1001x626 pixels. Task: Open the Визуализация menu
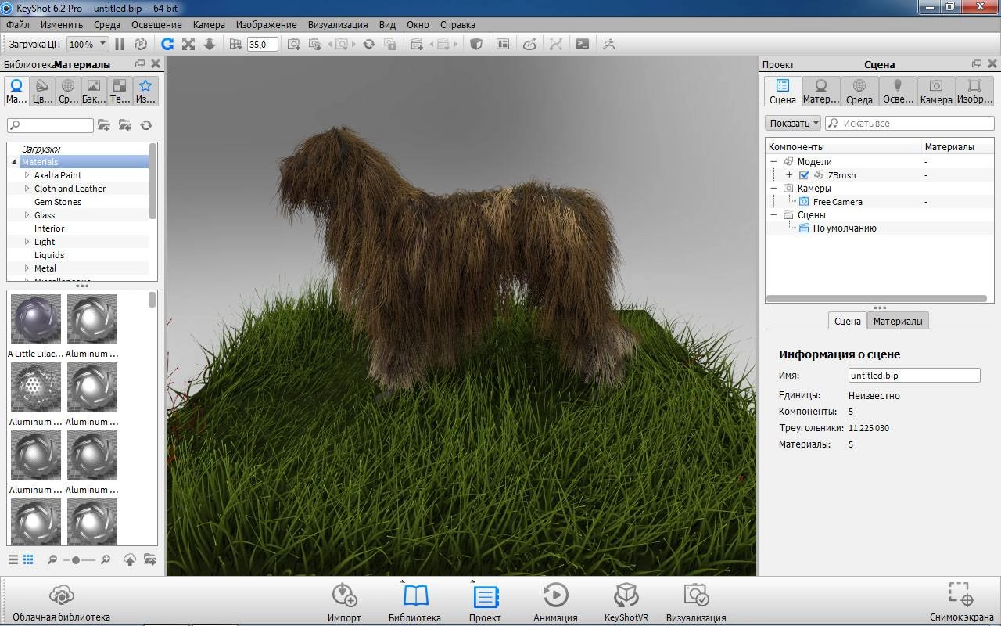338,24
